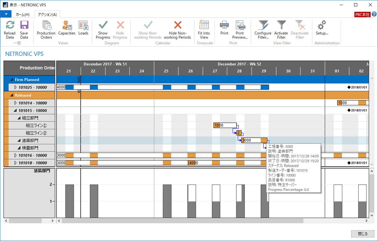
Task: Click the Fit Into View icon
Action: 204,26
